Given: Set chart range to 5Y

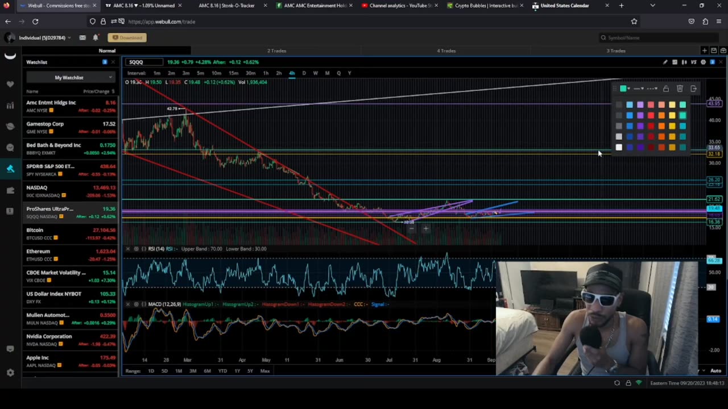Looking at the screenshot, I should point(250,371).
